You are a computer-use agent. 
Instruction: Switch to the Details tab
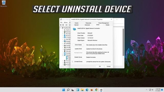108,25
